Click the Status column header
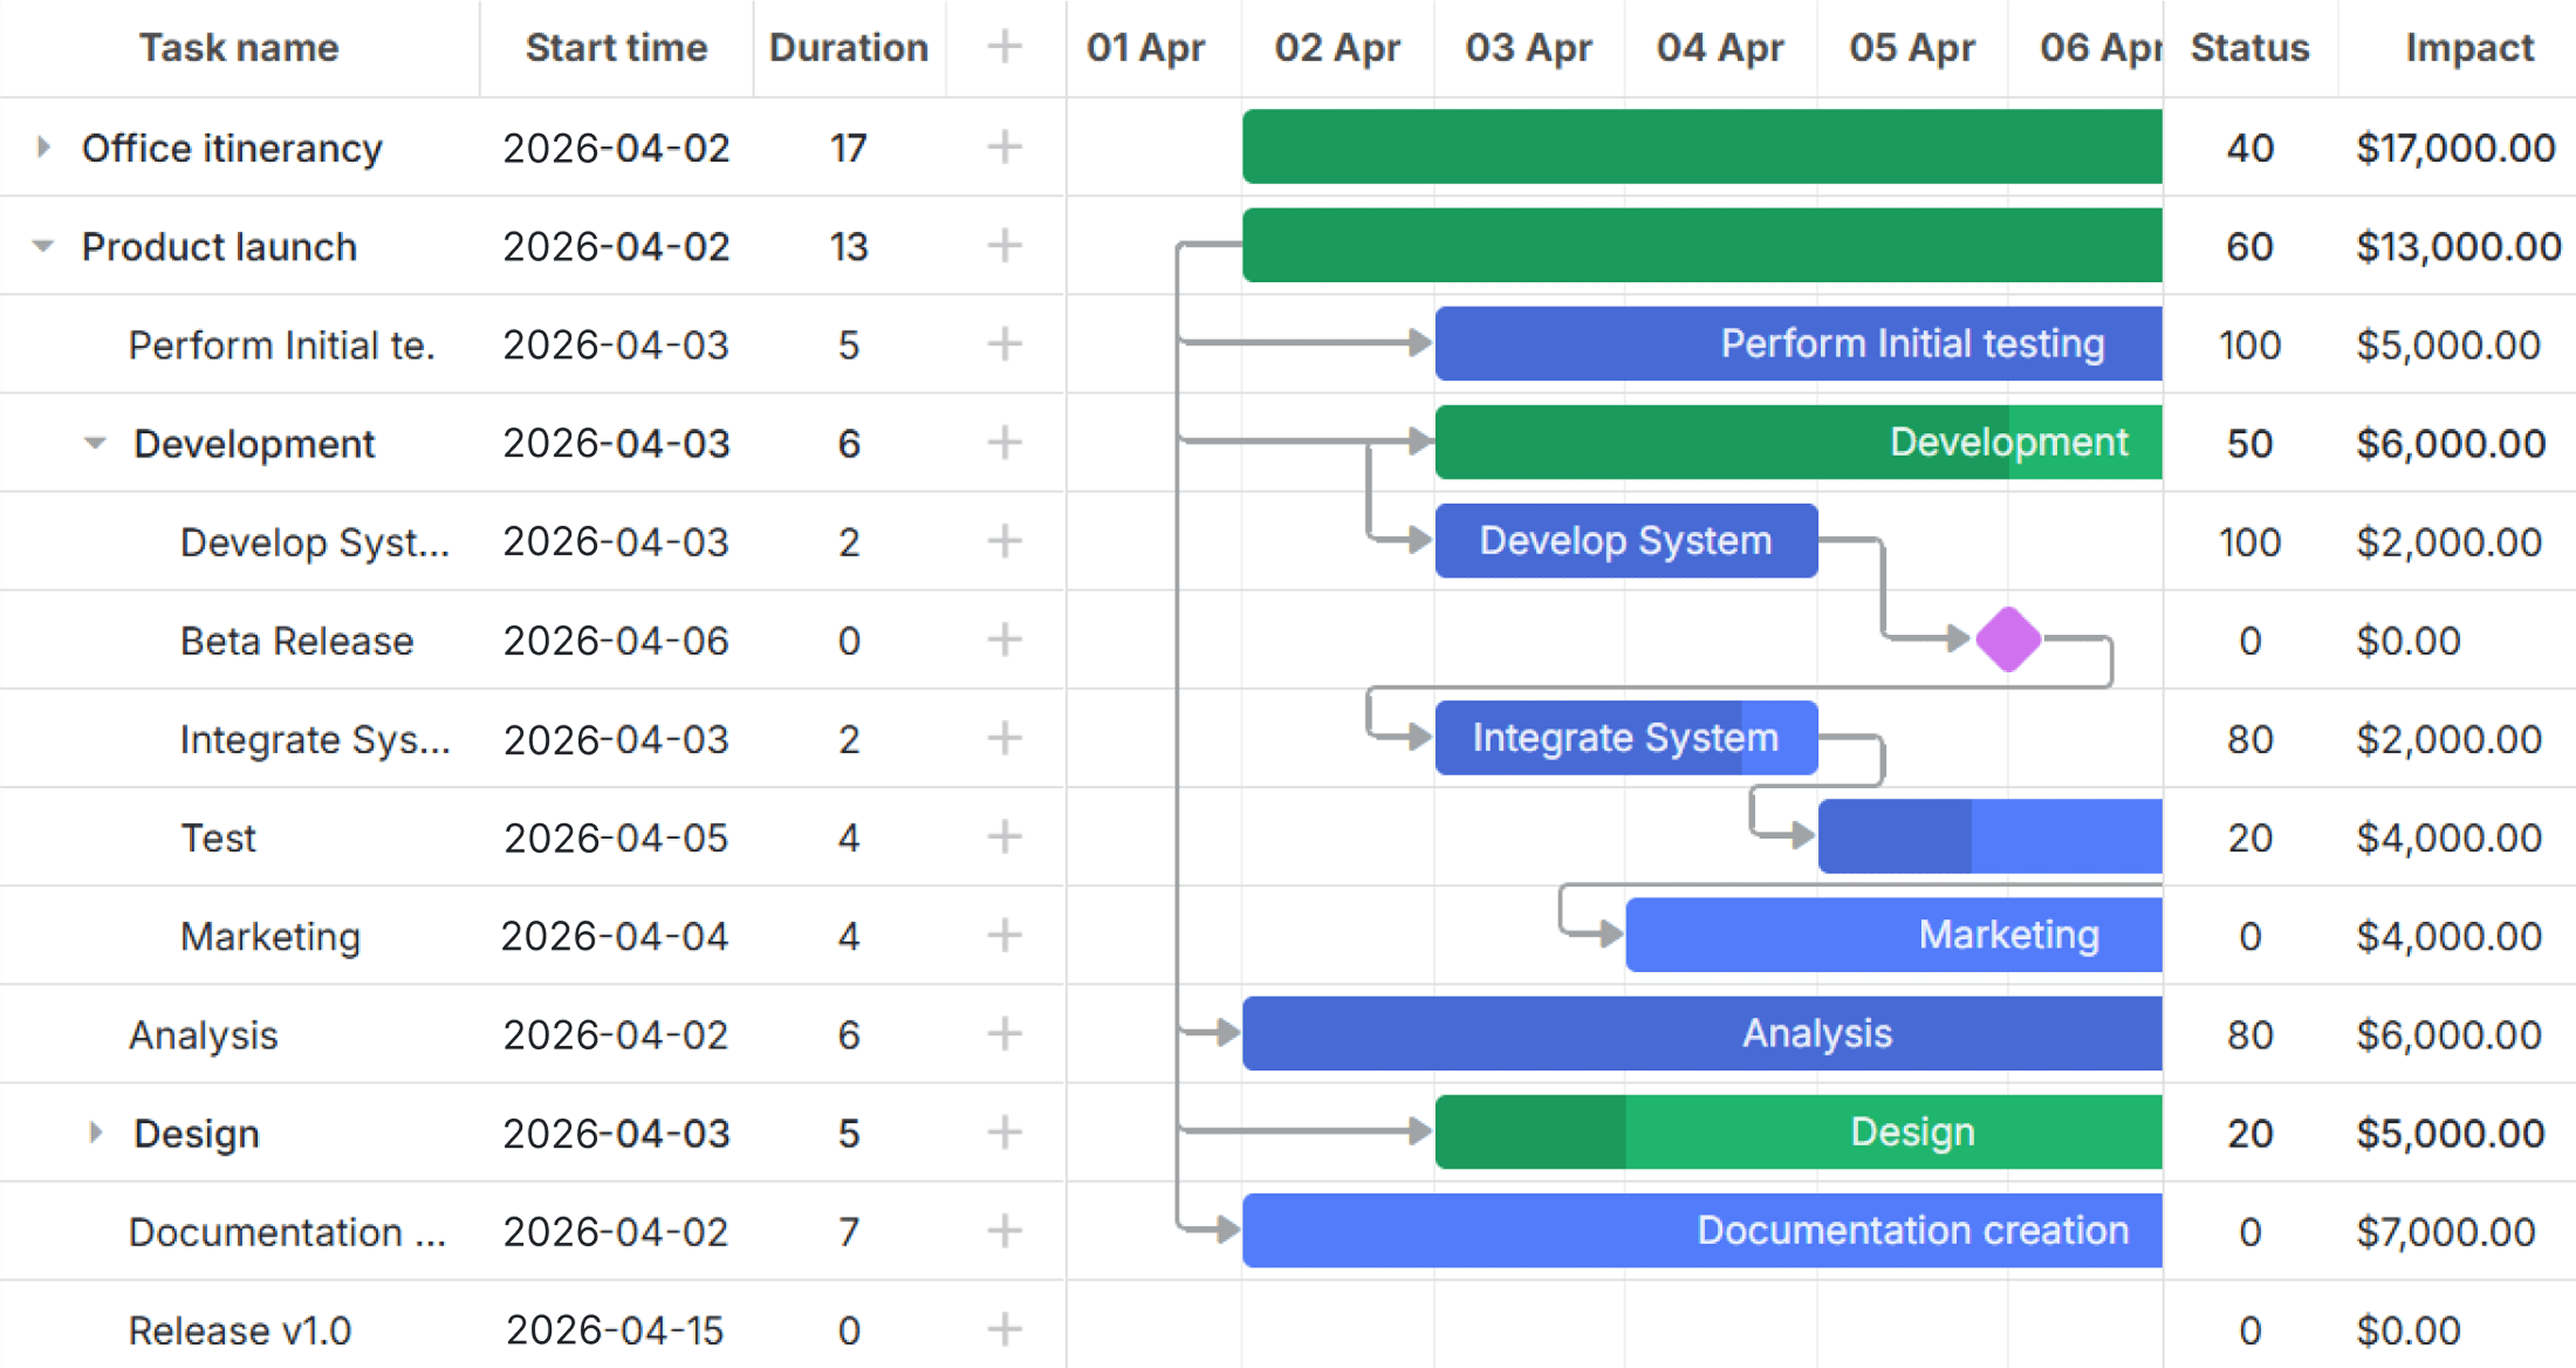 pos(2250,48)
